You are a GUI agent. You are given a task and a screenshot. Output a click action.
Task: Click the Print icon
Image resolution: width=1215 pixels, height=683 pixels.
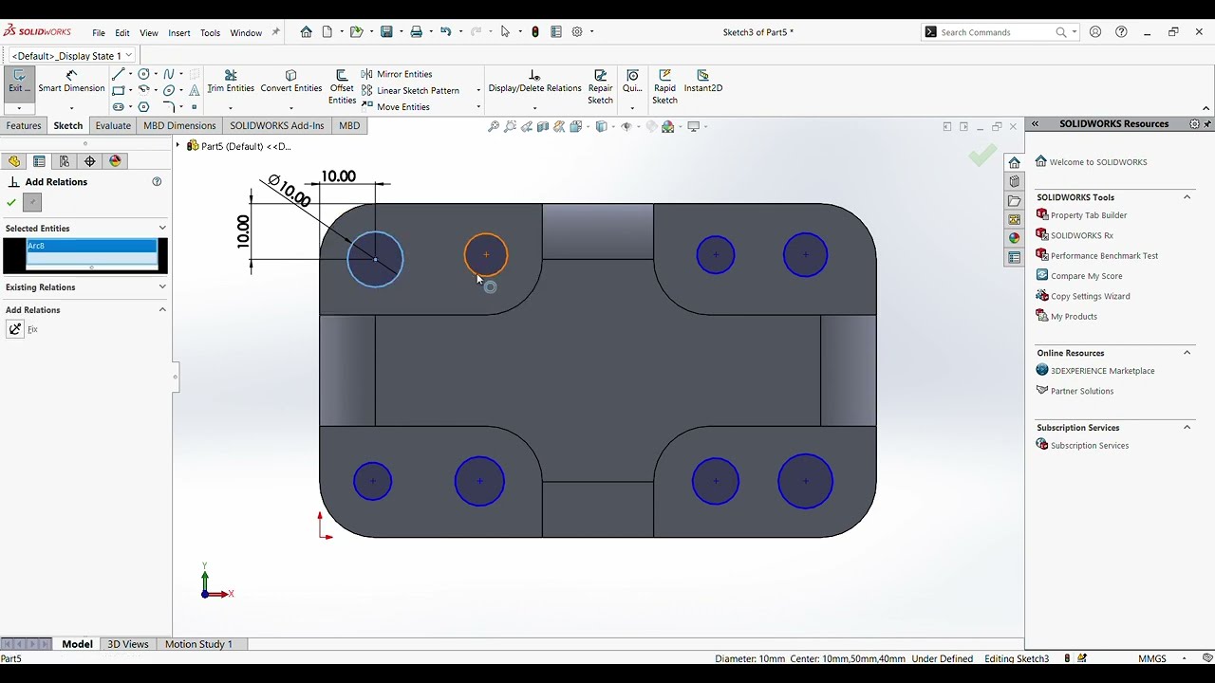[416, 32]
